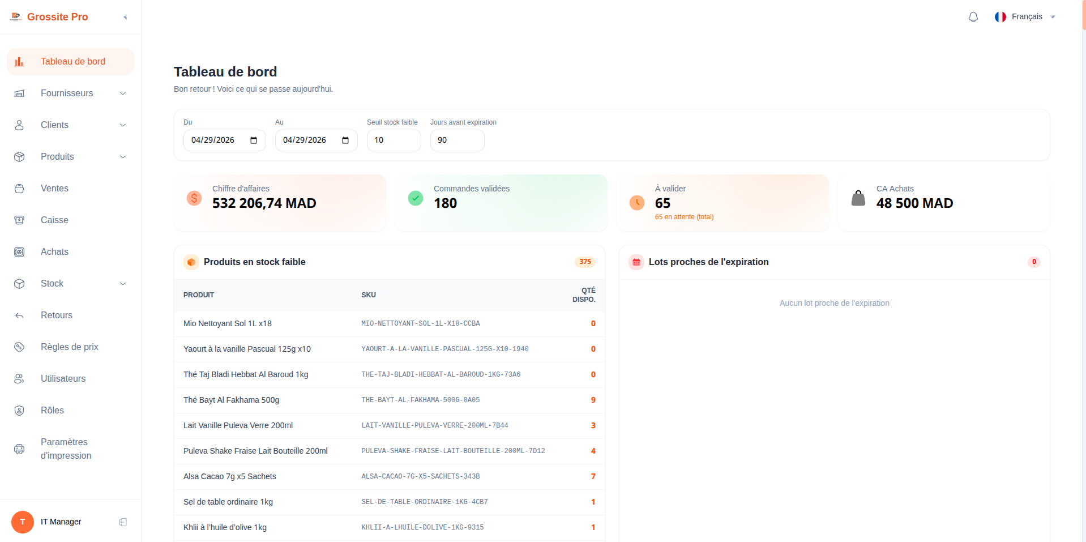Expand the Fournisseurs submenu chevron
The image size is (1086, 542).
click(x=123, y=93)
